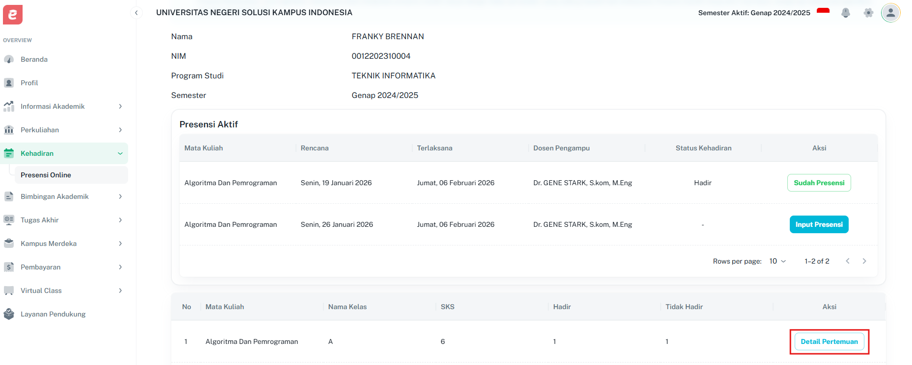Expand Kampus Merdeka submenu chevron

[120, 243]
